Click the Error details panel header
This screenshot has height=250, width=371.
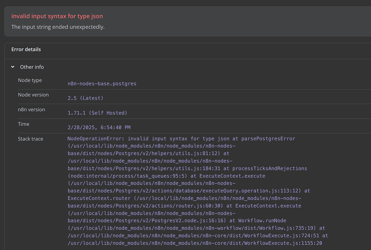coord(26,49)
